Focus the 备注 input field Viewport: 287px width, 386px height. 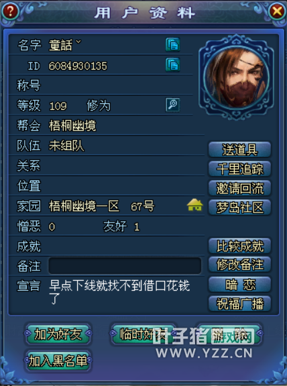pos(125,265)
